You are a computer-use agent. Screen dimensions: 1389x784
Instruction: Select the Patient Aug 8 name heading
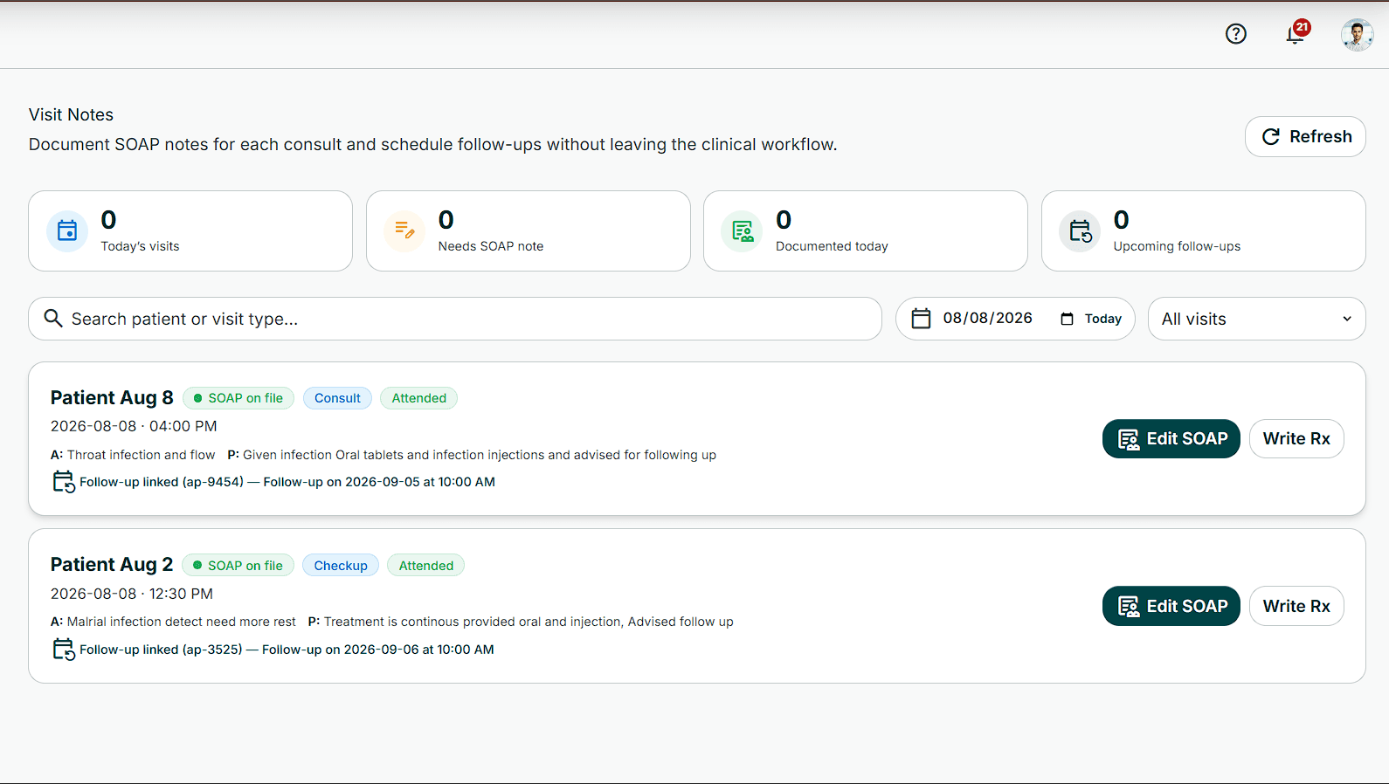pyautogui.click(x=112, y=398)
